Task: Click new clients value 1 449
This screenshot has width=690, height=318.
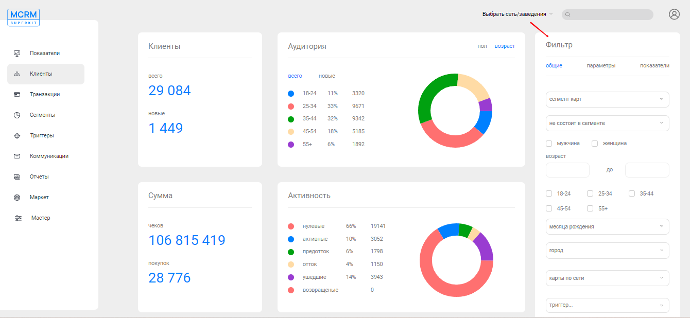Action: point(166,128)
